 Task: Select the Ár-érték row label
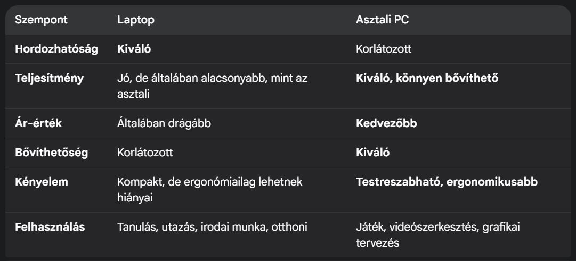[x=38, y=123]
